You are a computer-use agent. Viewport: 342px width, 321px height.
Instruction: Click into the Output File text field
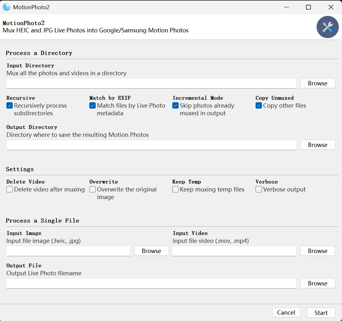(151, 284)
